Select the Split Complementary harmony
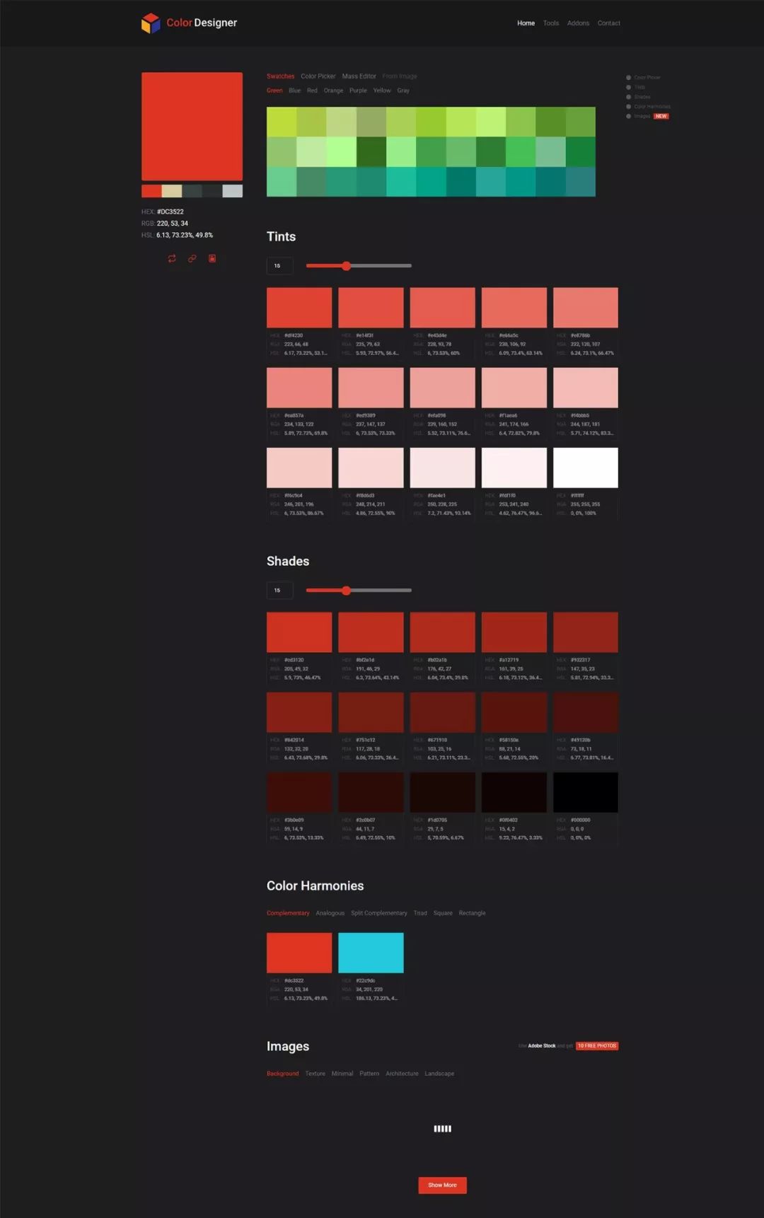The width and height of the screenshot is (764, 1218). [378, 913]
